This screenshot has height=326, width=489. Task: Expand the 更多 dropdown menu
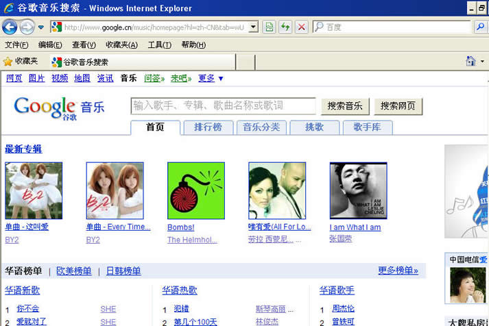211,78
